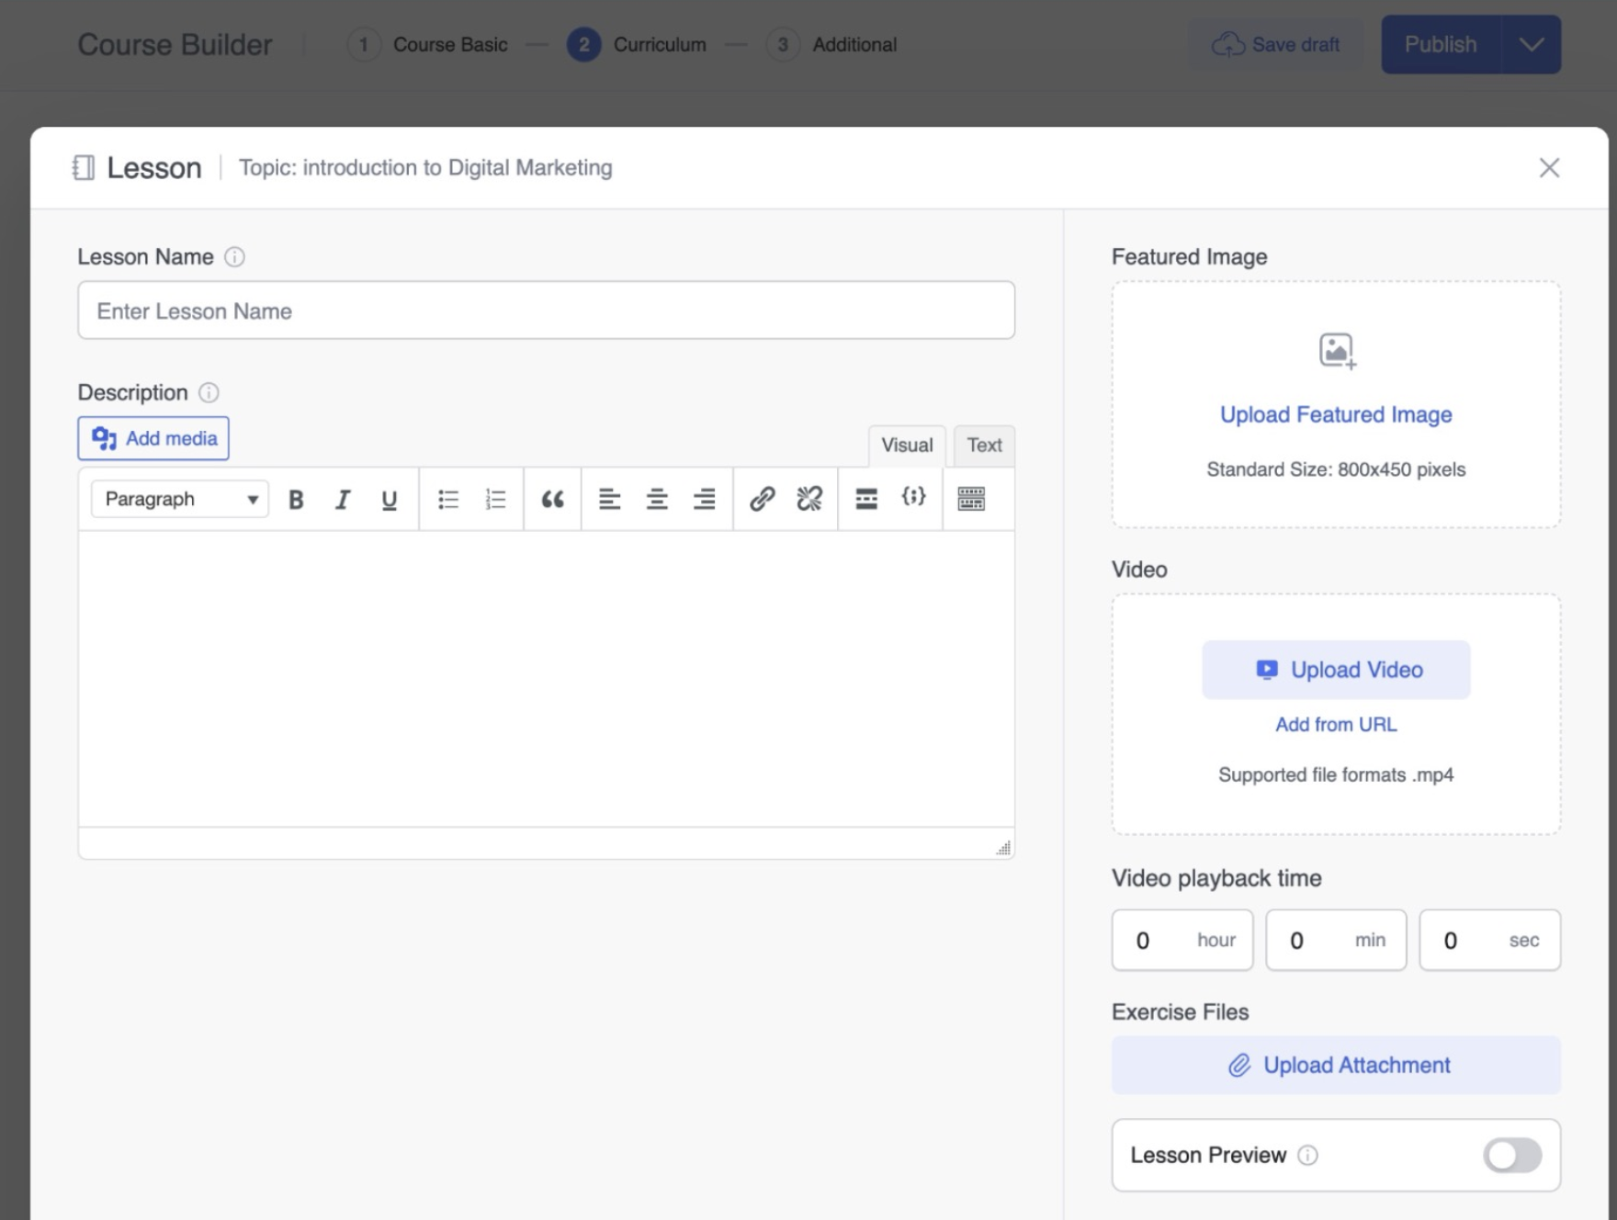
Task: Open the Add from URL link
Action: pos(1336,725)
